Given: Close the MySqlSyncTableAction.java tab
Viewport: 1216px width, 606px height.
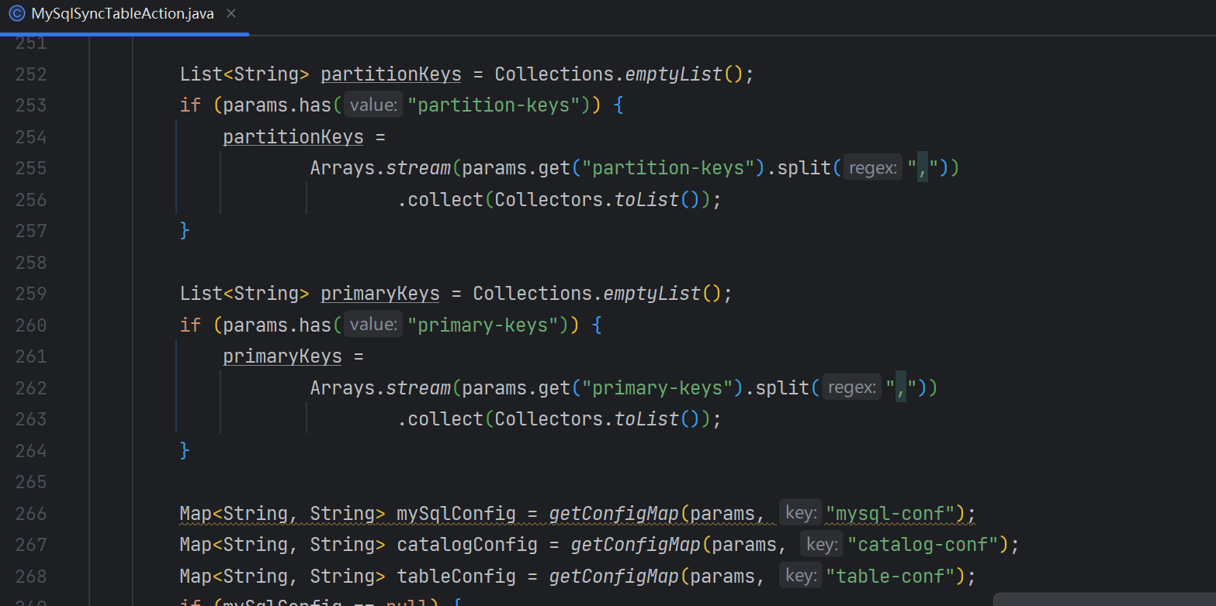Looking at the screenshot, I should [232, 14].
